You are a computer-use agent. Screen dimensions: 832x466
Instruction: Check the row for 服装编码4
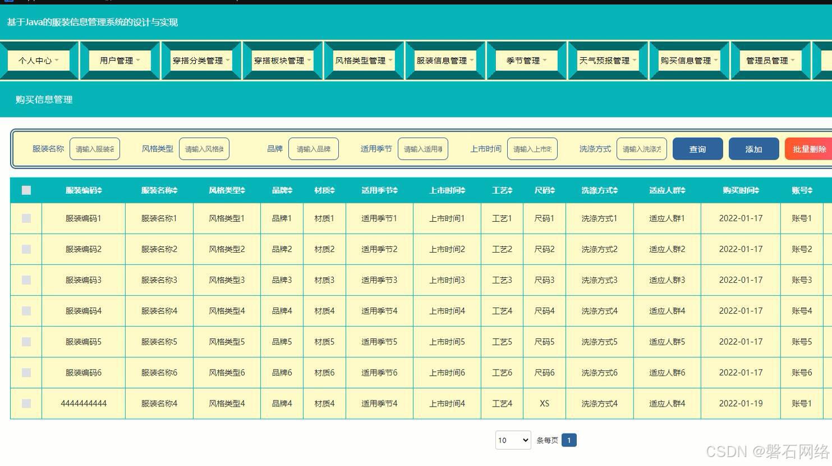(x=26, y=311)
